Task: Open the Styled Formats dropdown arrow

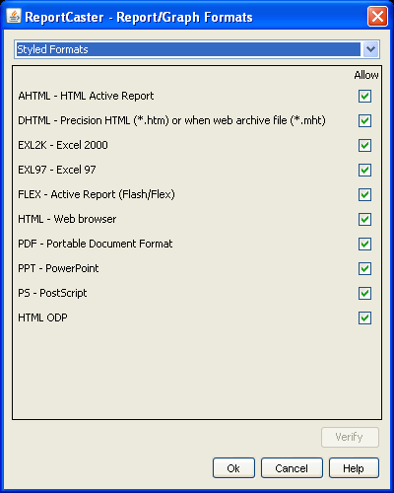Action: [371, 49]
